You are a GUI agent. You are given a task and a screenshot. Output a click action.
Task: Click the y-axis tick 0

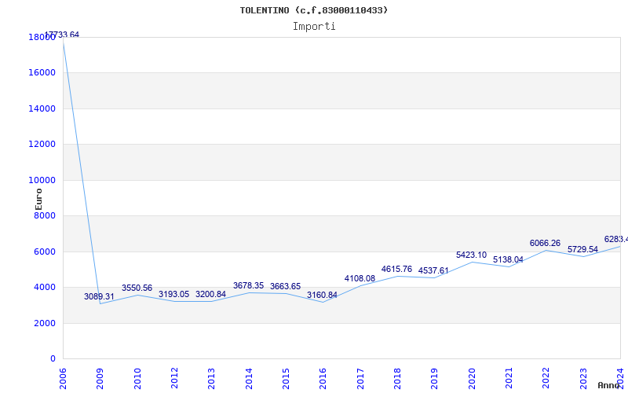[53, 359]
